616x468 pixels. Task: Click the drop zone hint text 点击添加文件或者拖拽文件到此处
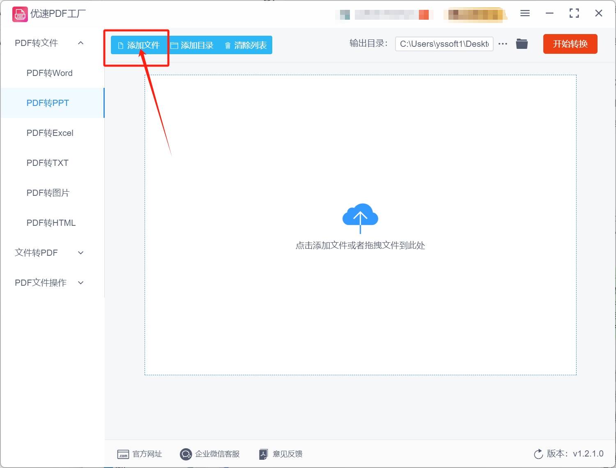tap(360, 245)
